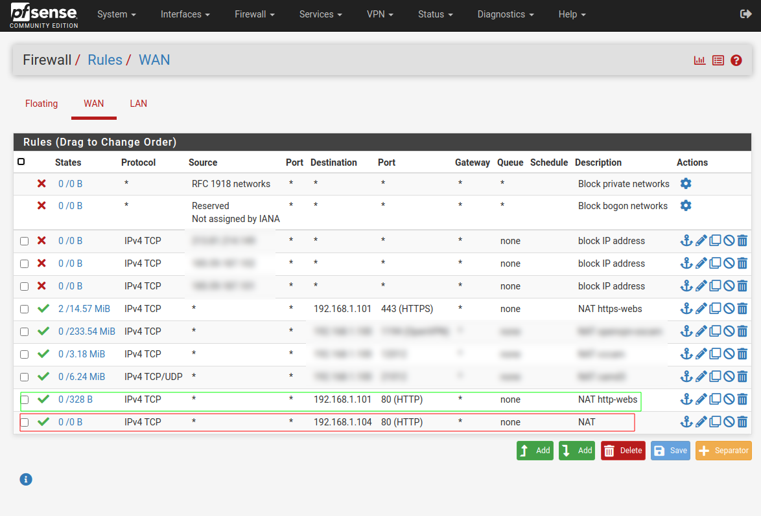
Task: Switch to the Floating tab
Action: [x=41, y=104]
